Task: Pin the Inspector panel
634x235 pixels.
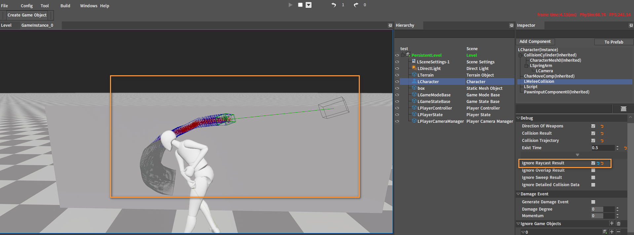Action: tap(631, 25)
